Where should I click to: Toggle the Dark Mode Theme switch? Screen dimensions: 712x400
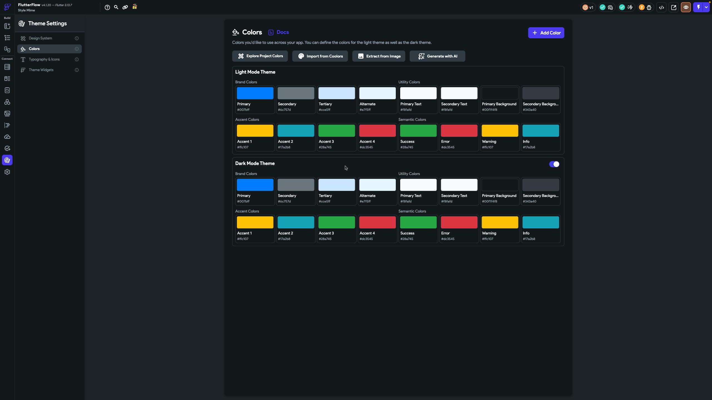[554, 164]
